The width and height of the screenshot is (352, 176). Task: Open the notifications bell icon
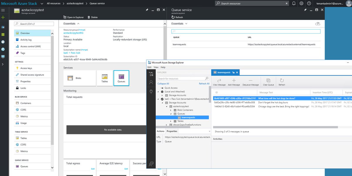click(294, 4)
